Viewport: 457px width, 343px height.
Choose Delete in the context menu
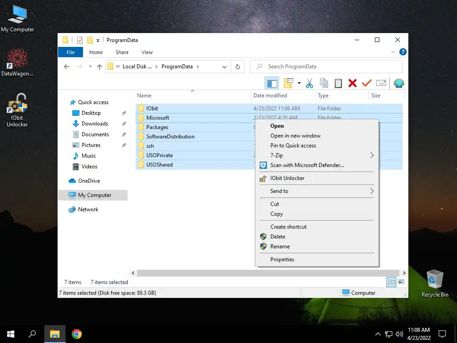coord(317,237)
